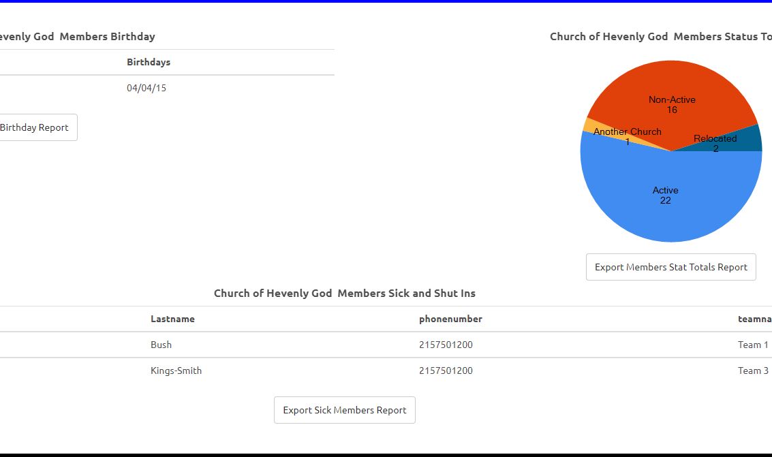This screenshot has width=772, height=457.
Task: Select the 04/04/15 birthday cell
Action: (x=146, y=88)
